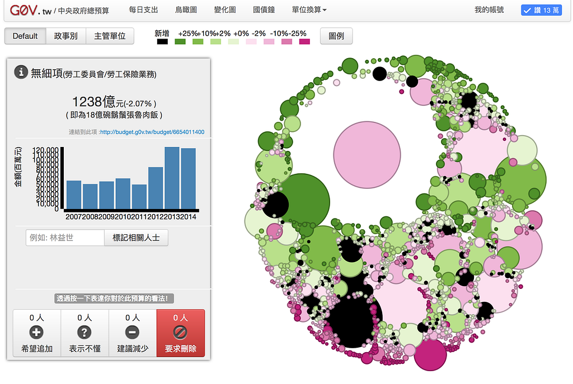Screen dimensions: 573x384
Task: Click the info icon beside 無細項
Action: coord(21,72)
